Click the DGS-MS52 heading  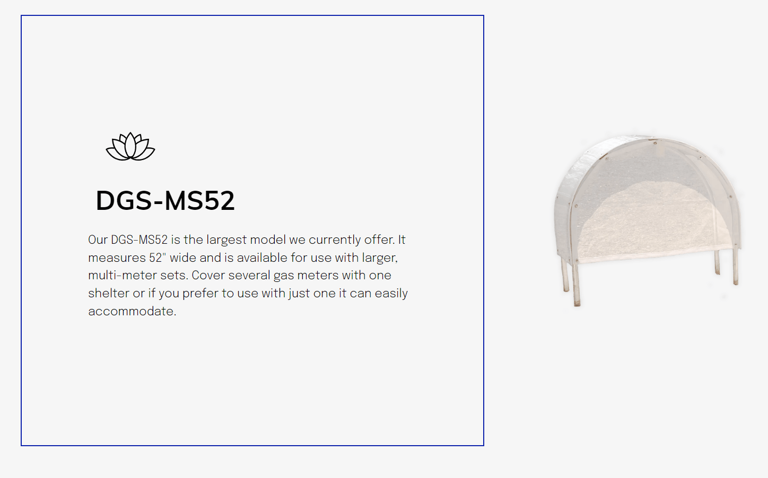coord(165,201)
